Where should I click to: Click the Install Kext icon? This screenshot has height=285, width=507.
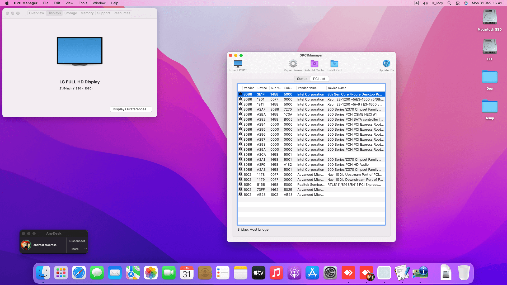click(334, 64)
